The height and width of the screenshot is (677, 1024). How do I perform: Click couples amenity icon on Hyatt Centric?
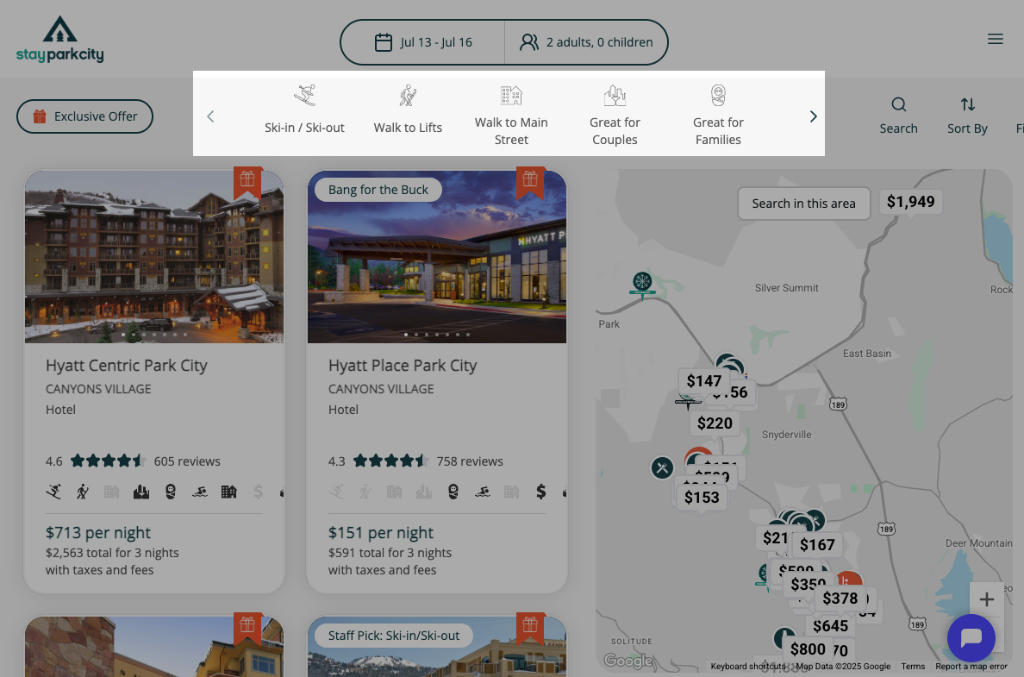(x=141, y=492)
